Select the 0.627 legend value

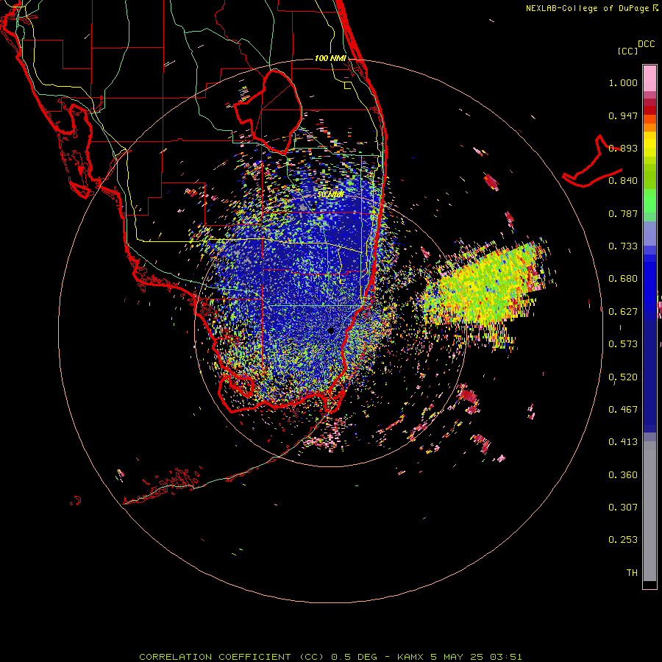623,312
